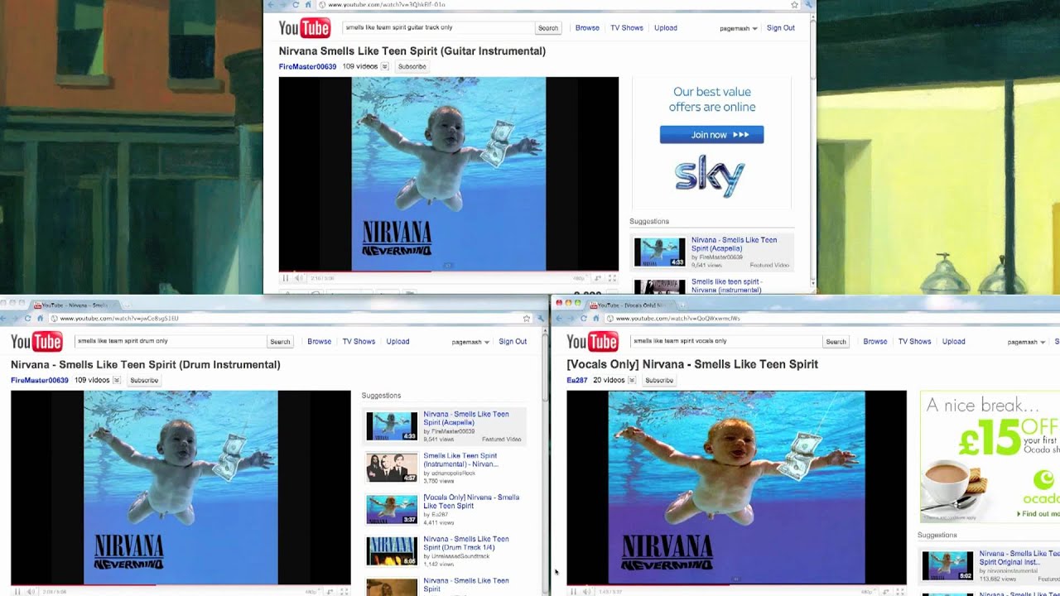Reload page in Vocals Only window toolbar
The height and width of the screenshot is (596, 1060).
tap(584, 318)
